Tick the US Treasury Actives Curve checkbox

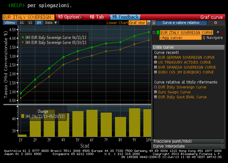(156, 62)
